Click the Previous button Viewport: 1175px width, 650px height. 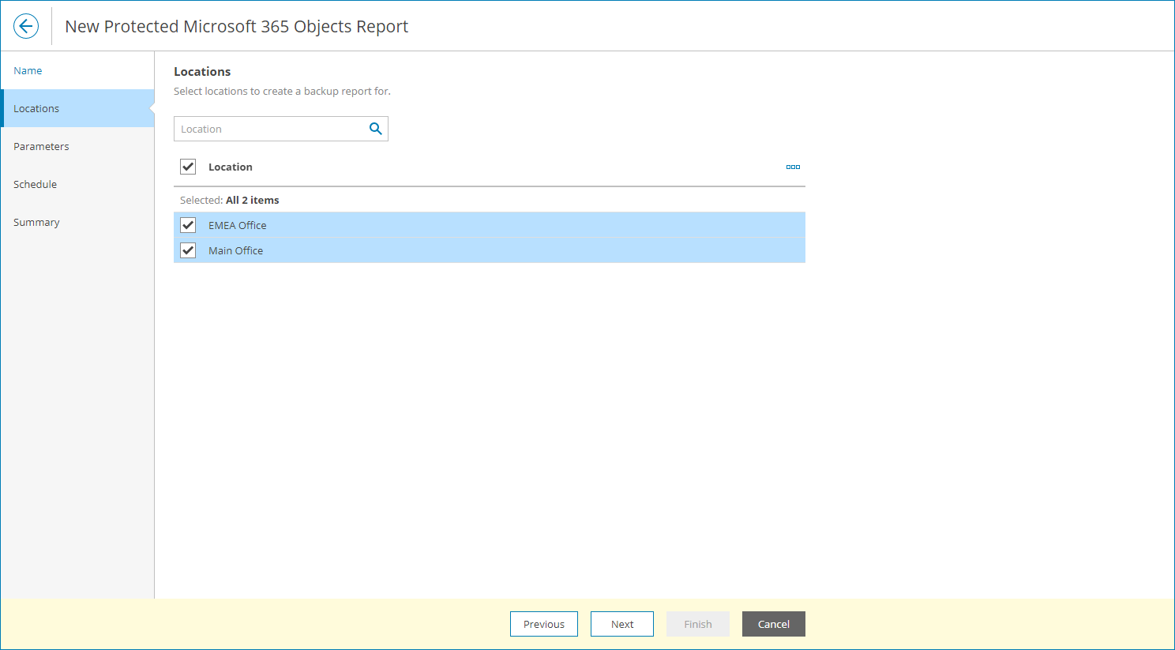tap(544, 624)
